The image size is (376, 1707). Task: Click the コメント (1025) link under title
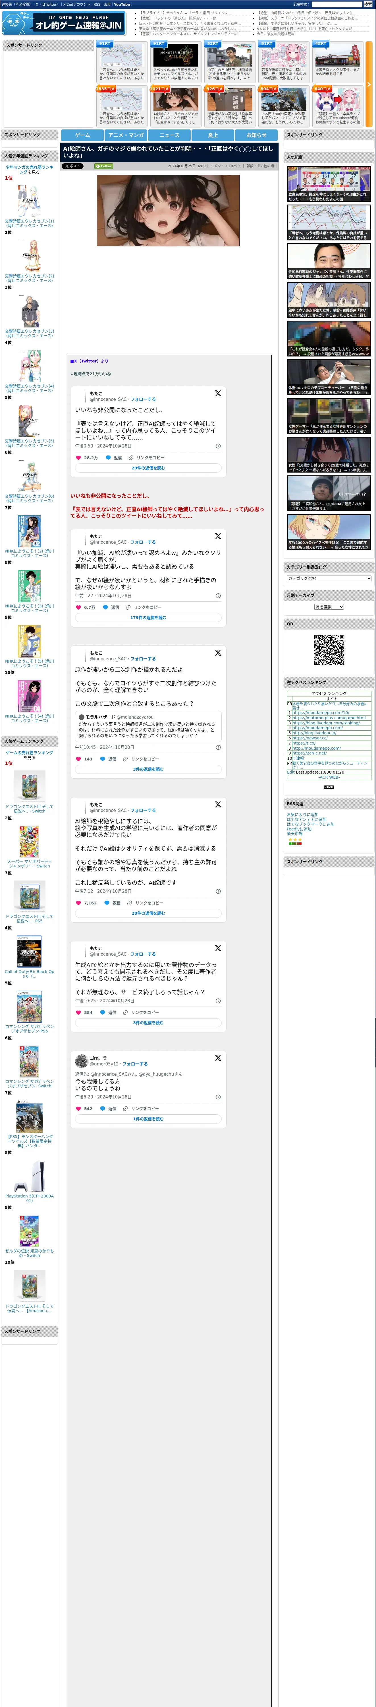[x=225, y=166]
